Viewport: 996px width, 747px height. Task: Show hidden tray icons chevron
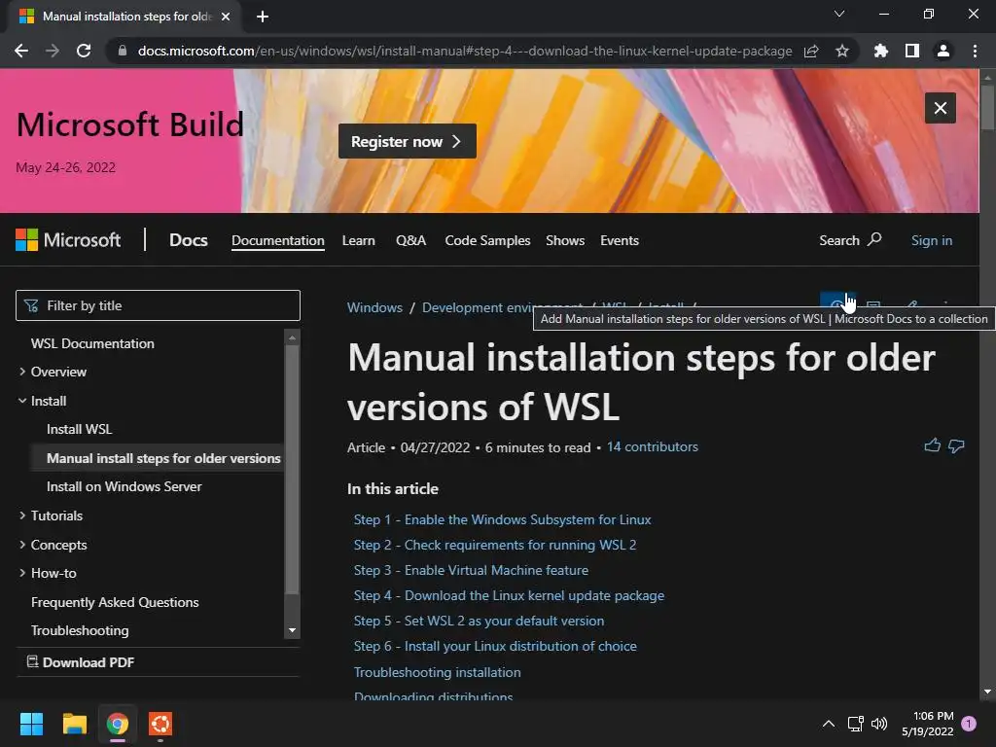(x=829, y=724)
